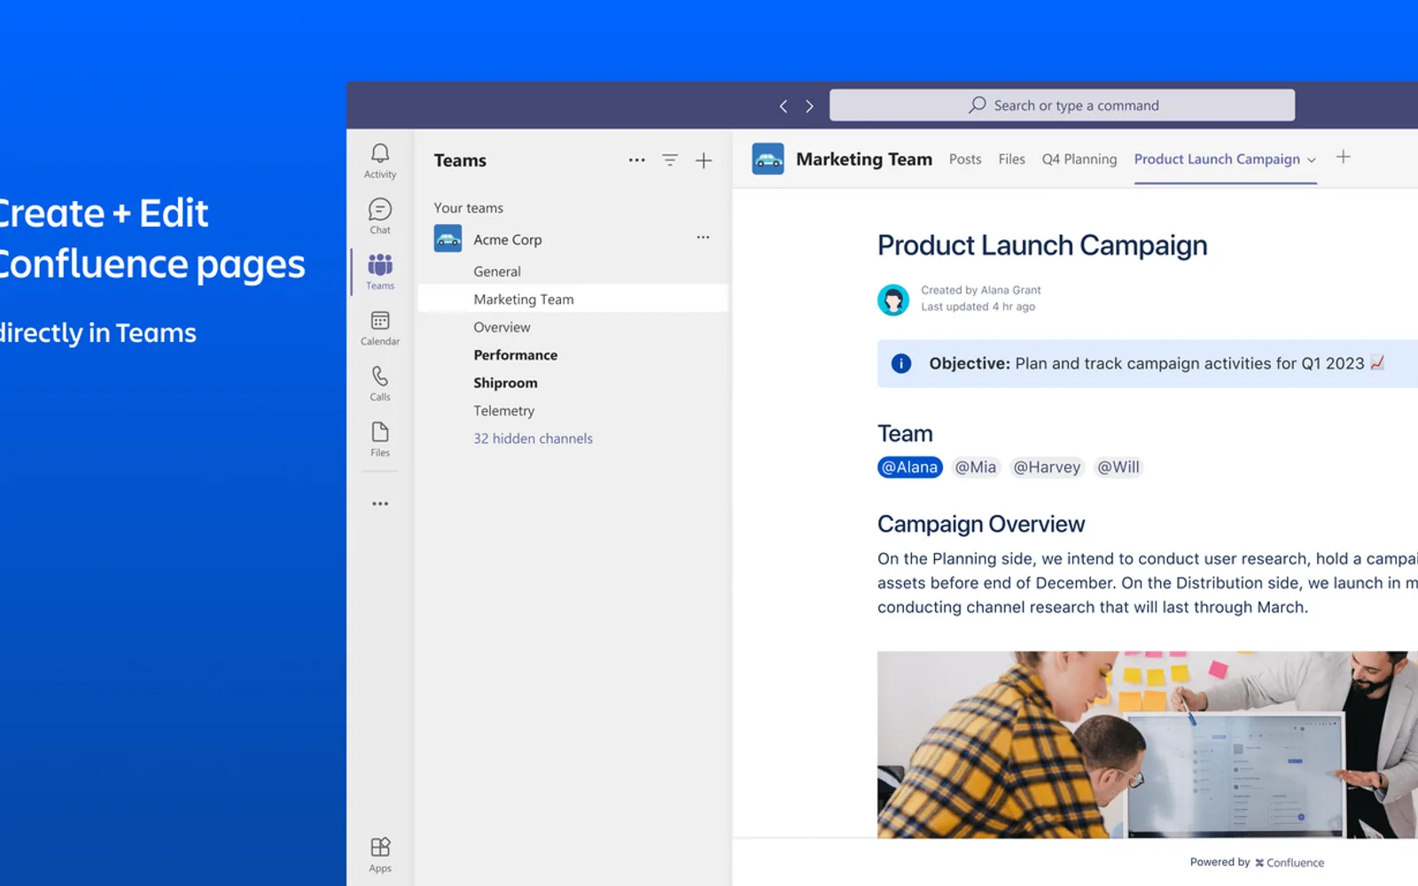The image size is (1418, 886).
Task: Expand Product Launch Campaign tab dropdown
Action: pyautogui.click(x=1312, y=160)
